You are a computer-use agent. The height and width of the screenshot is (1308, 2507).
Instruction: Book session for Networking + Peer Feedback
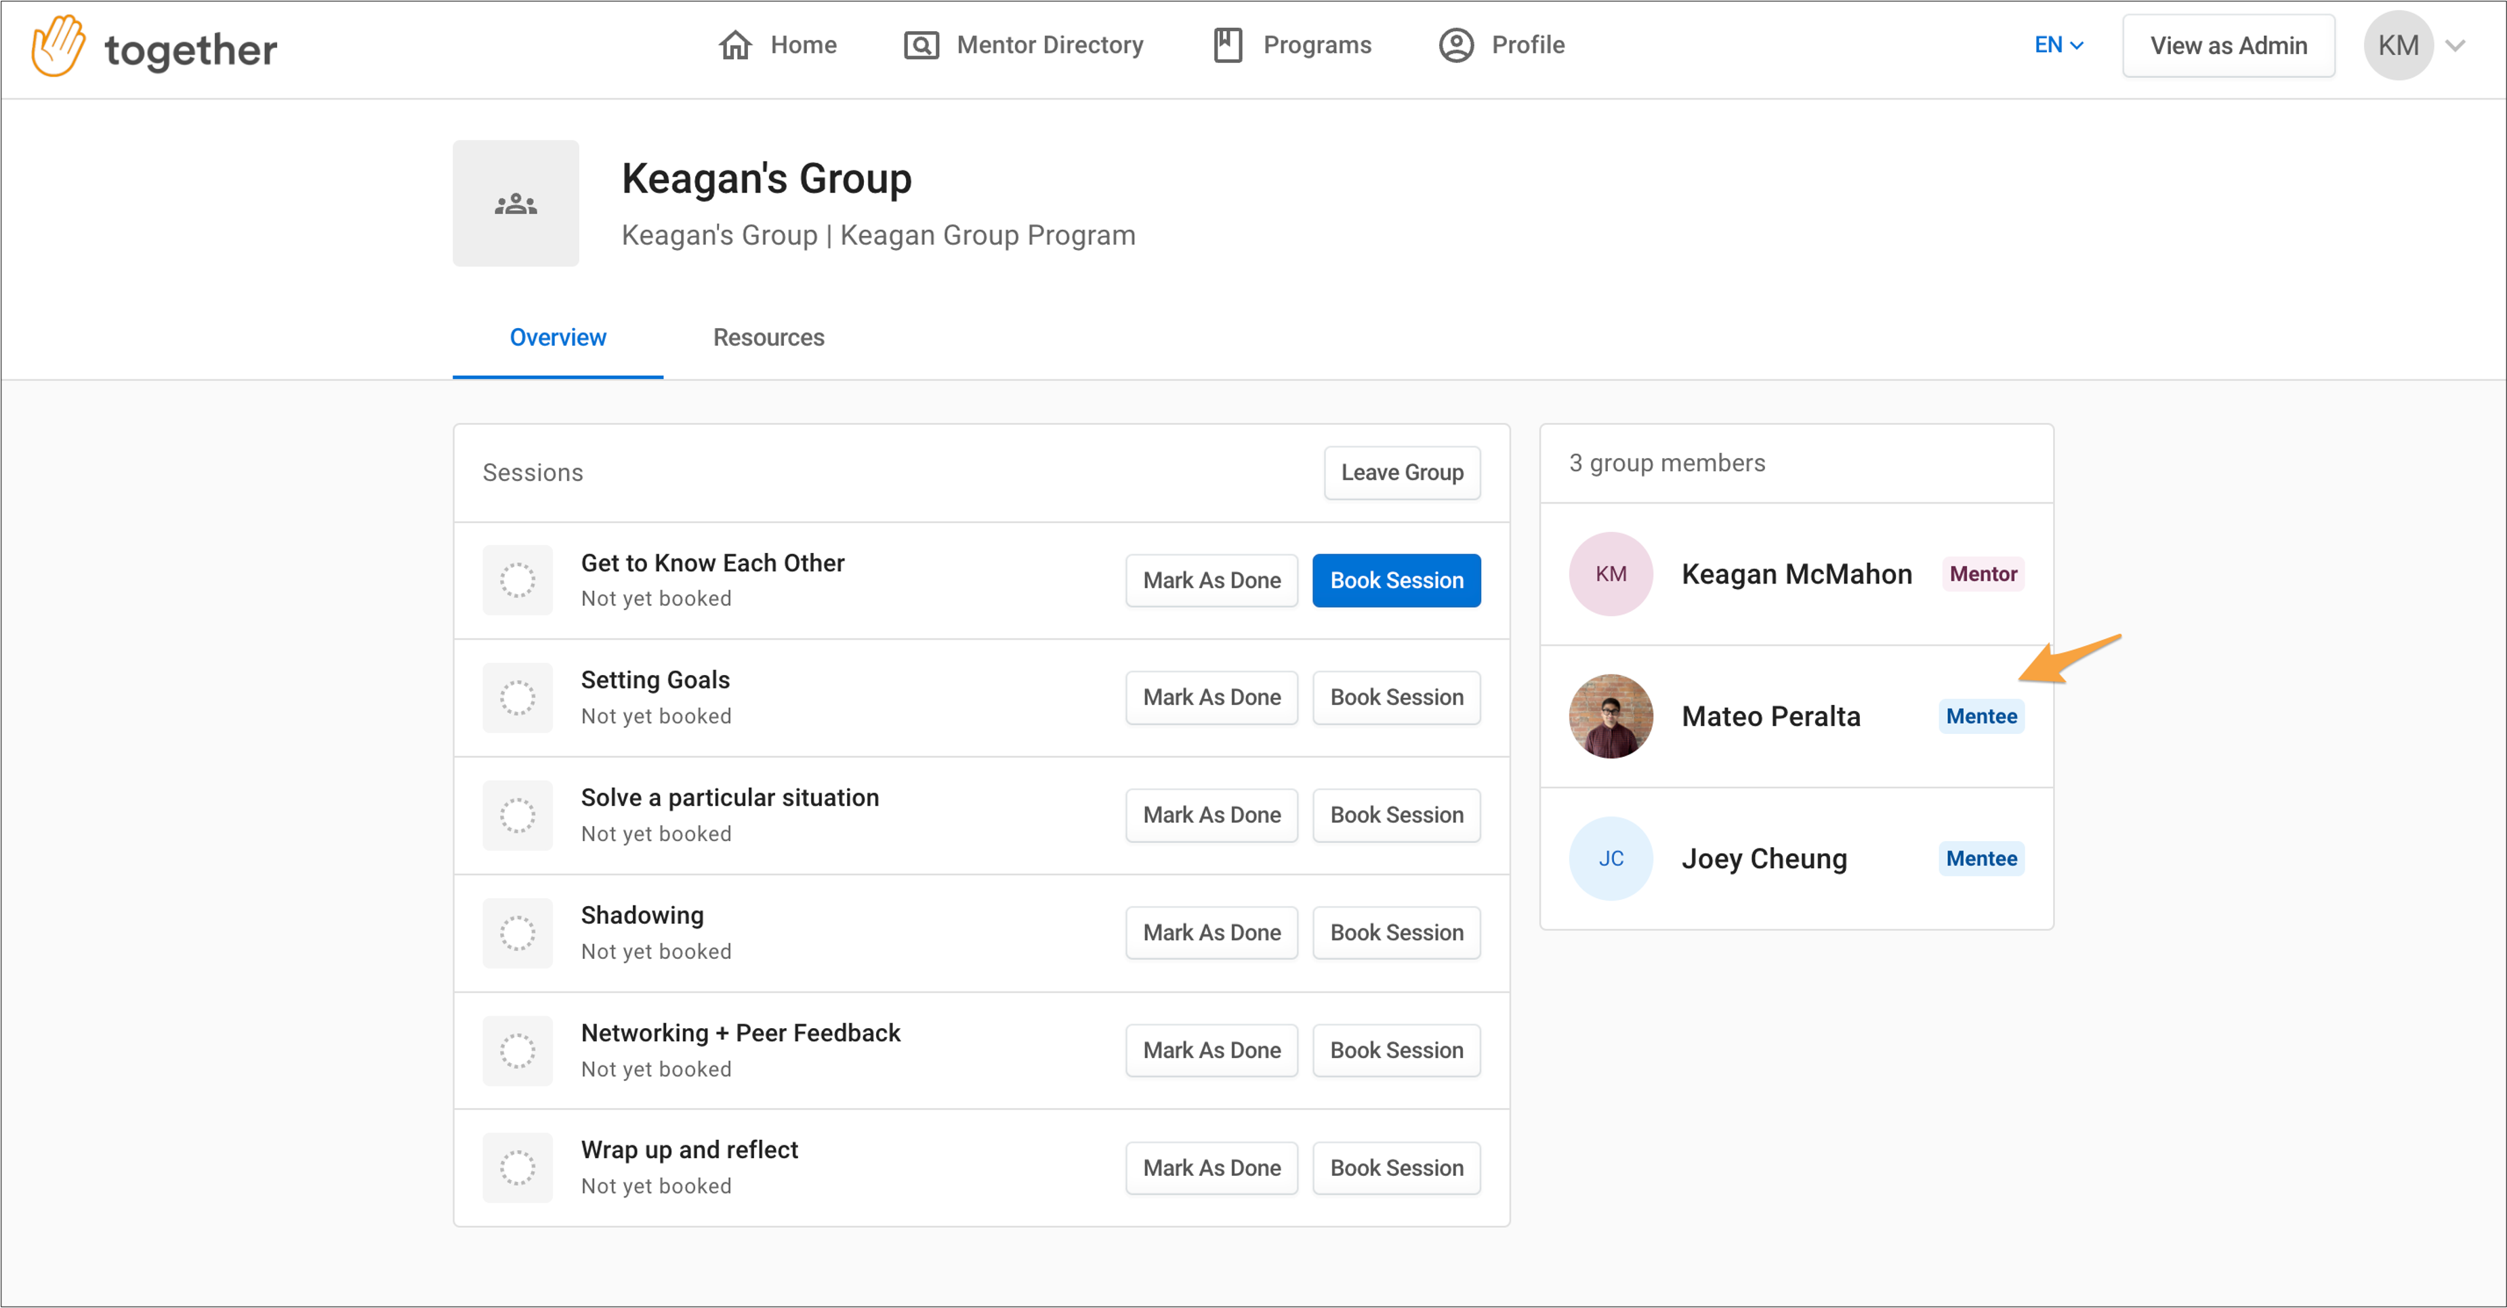pyautogui.click(x=1396, y=1051)
